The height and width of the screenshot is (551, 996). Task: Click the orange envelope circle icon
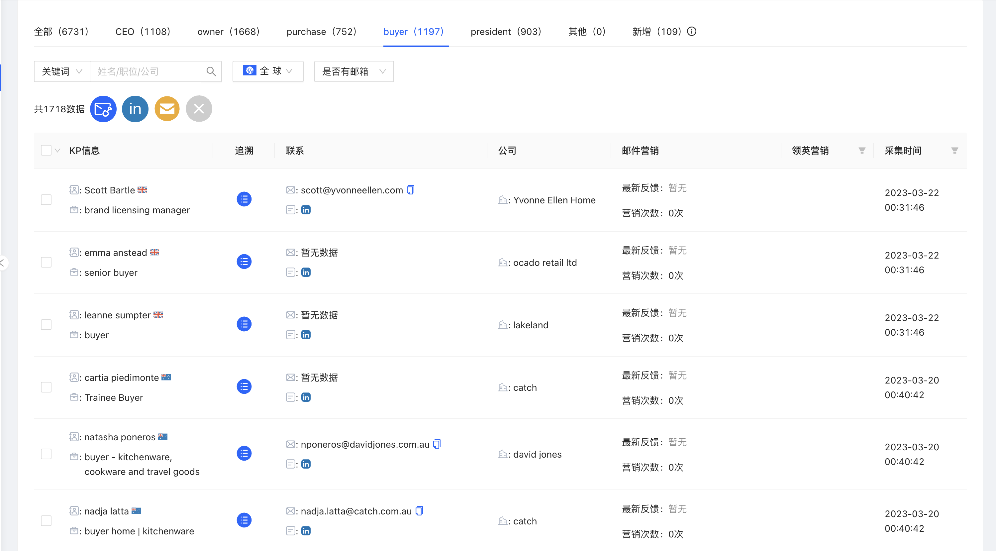(167, 109)
